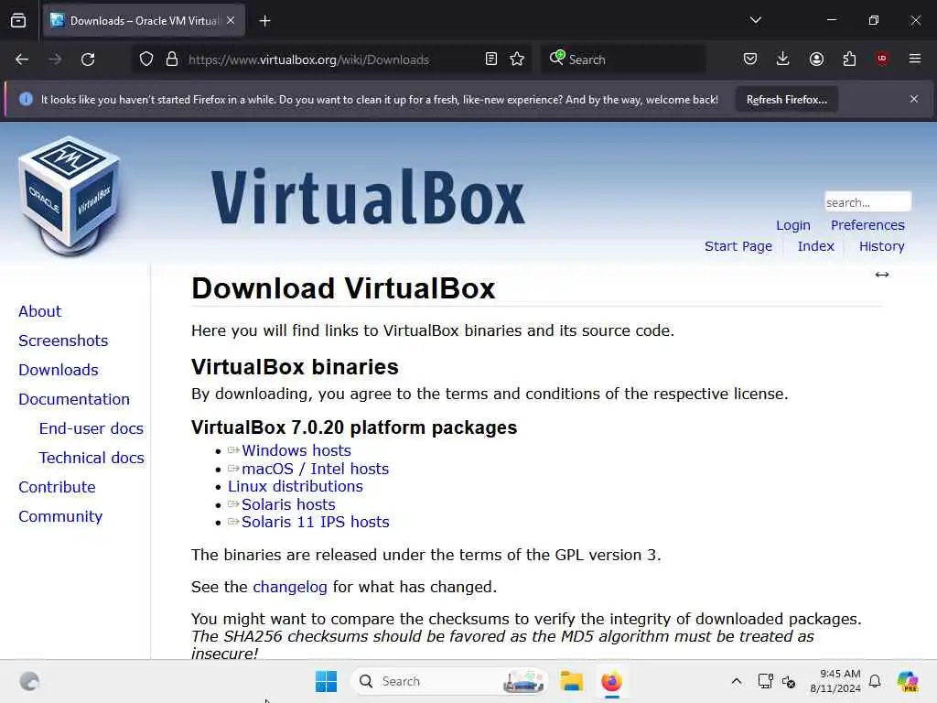Open File Explorer from the taskbar
The image size is (937, 703).
pyautogui.click(x=571, y=681)
